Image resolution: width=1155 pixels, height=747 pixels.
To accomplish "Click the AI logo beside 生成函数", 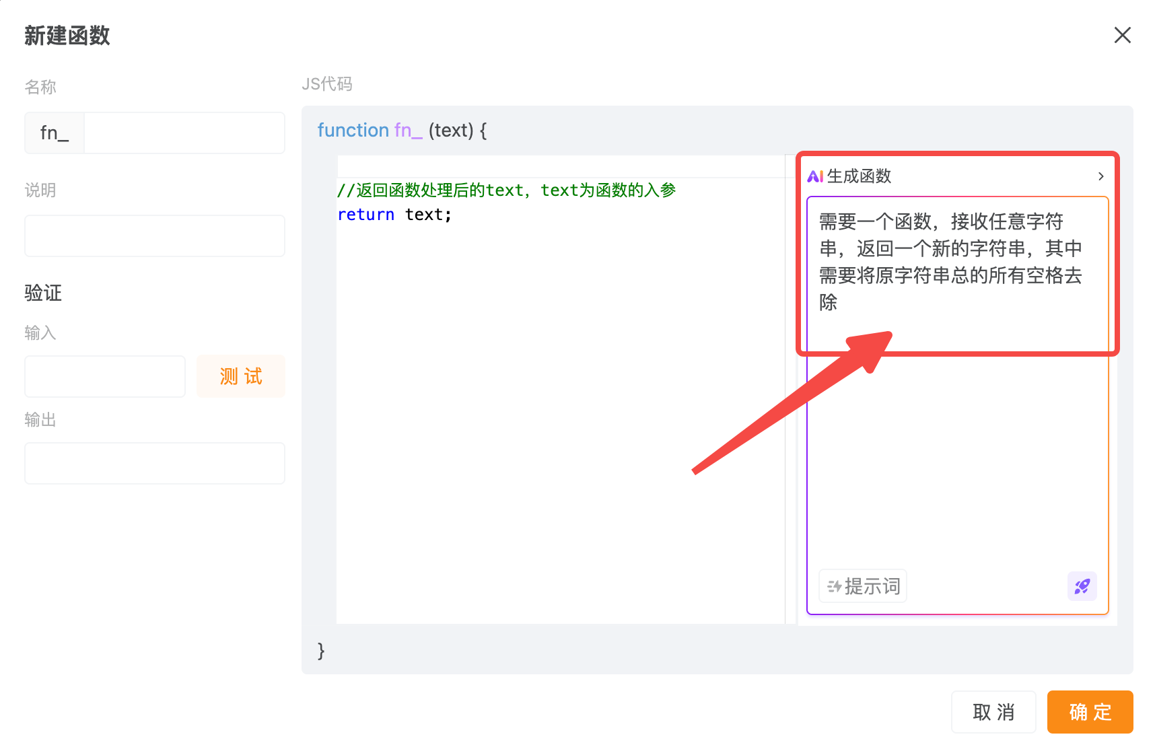I will [816, 176].
